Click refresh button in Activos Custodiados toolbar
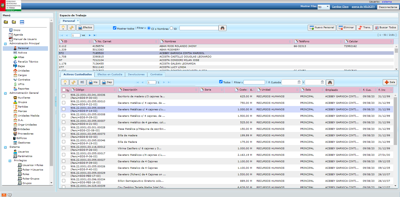This screenshot has width=400, height=197. click(73, 82)
